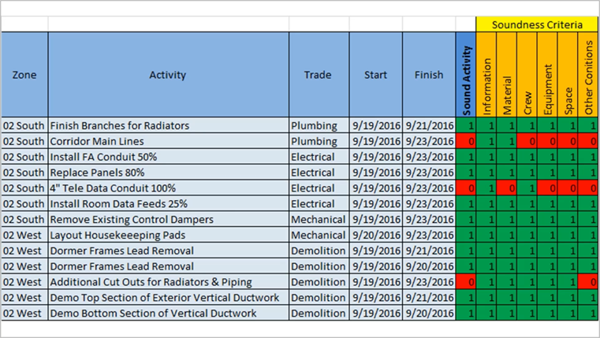600x338 pixels.
Task: Click the Install FA Conduit 50% cell
Action: click(167, 157)
